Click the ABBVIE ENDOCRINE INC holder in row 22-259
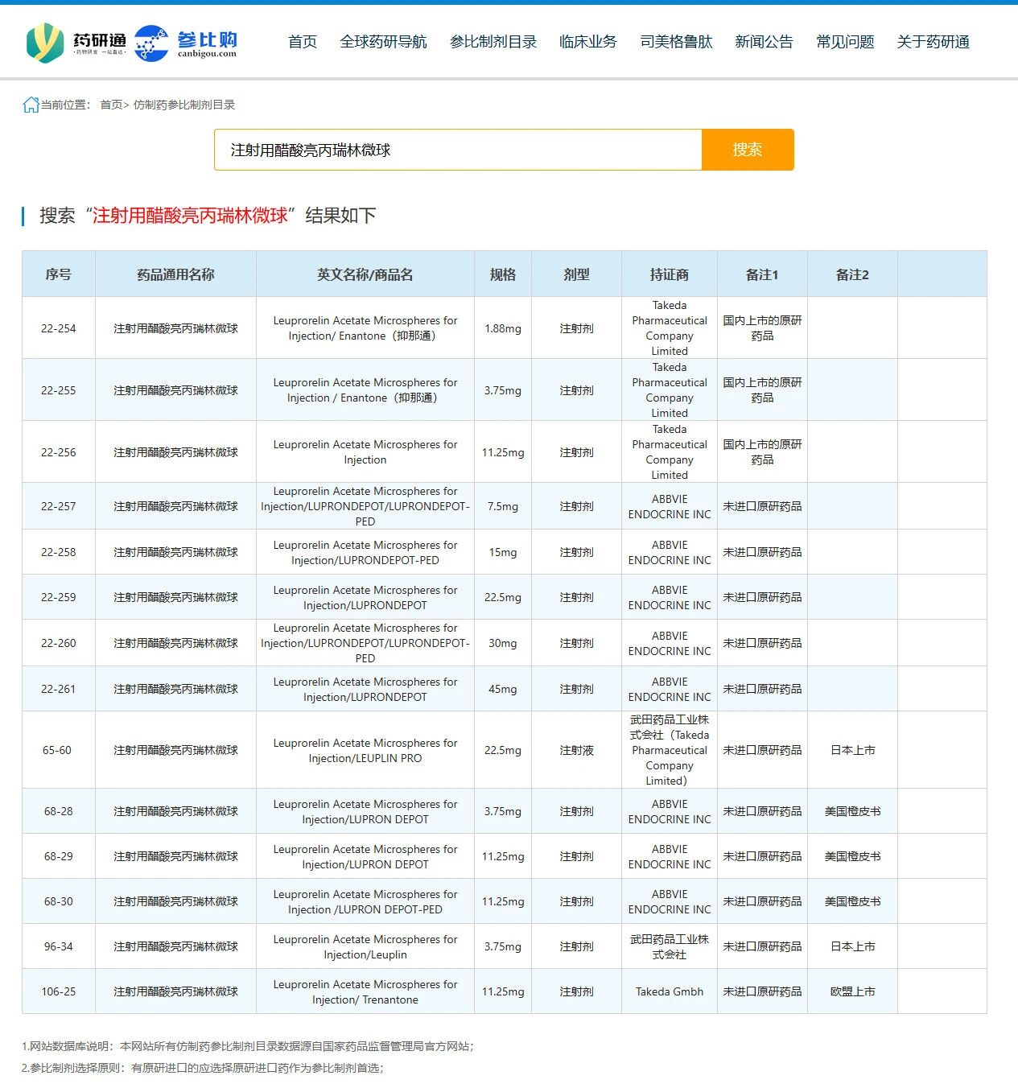Screen dimensions: 1018x1088 point(670,597)
